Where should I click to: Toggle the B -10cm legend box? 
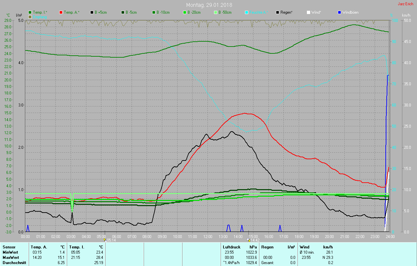click(x=154, y=12)
